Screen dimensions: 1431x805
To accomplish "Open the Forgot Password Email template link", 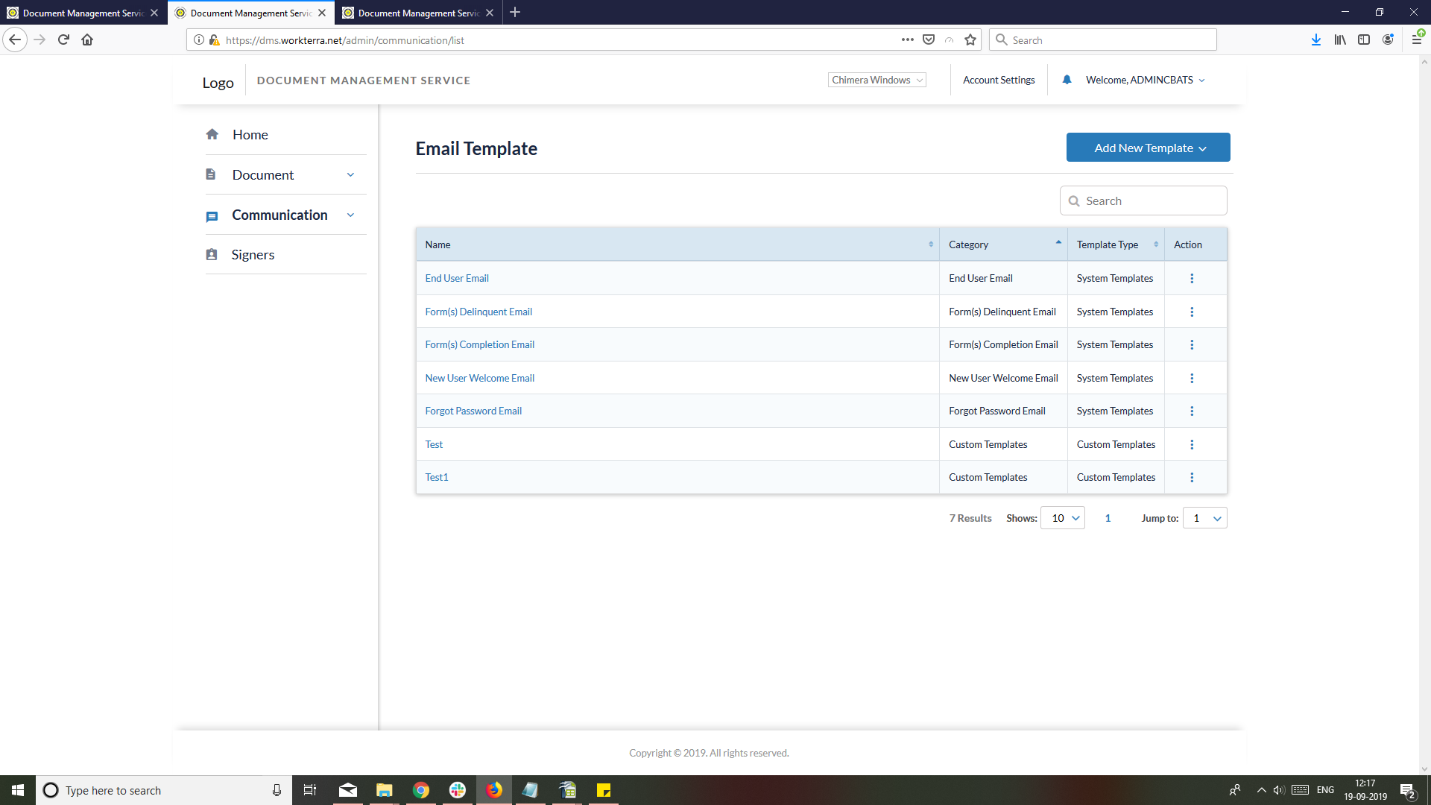I will (473, 411).
